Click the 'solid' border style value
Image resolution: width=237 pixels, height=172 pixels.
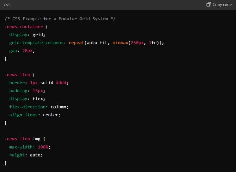point(47,83)
